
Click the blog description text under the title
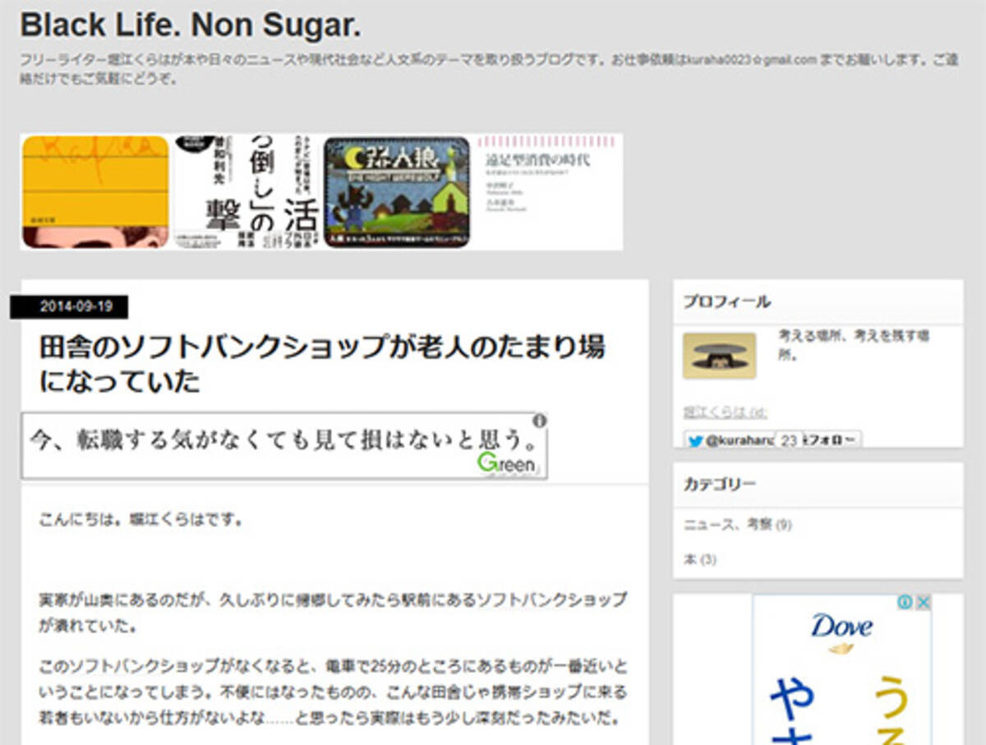point(490,69)
